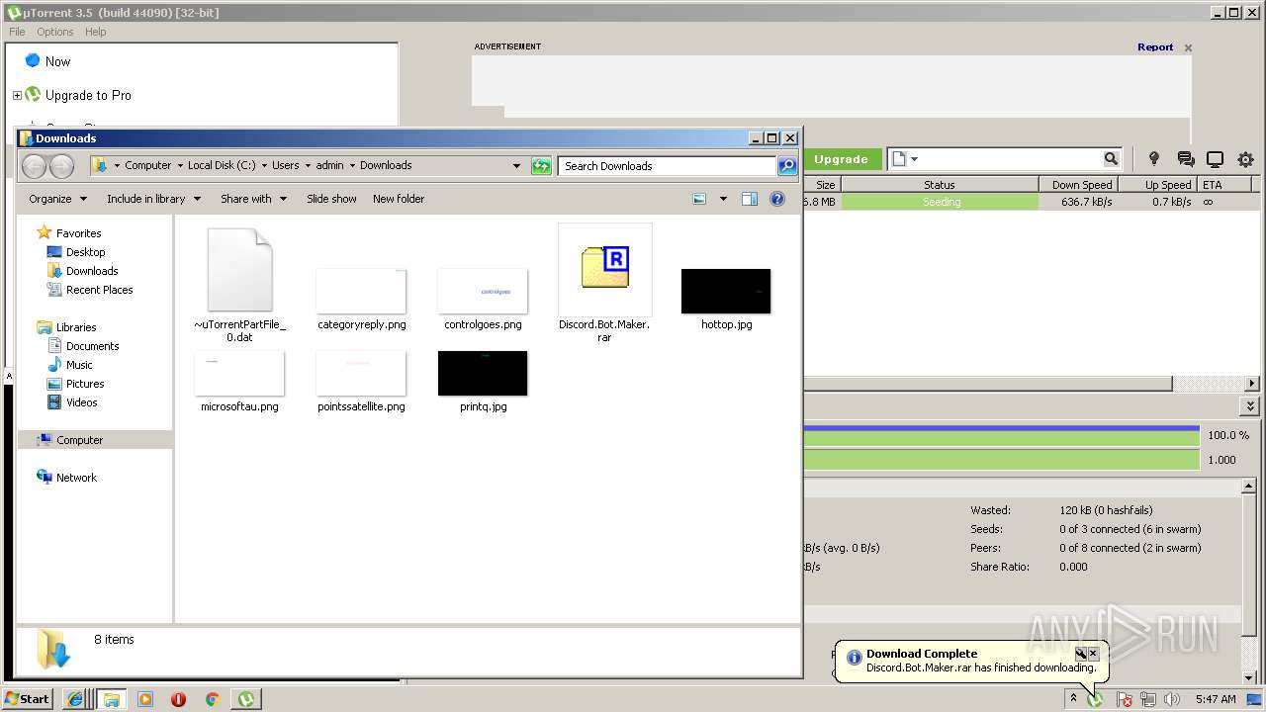The height and width of the screenshot is (712, 1266).
Task: Click the Search Downloads input field
Action: (668, 166)
